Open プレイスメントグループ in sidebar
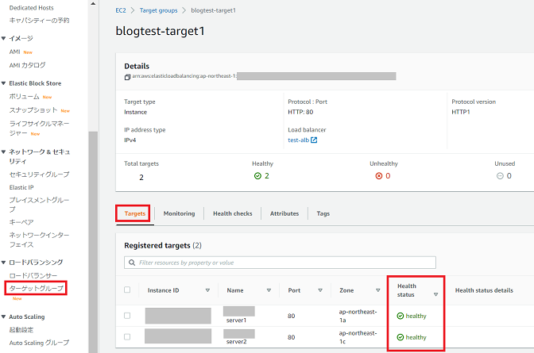The image size is (534, 353). (39, 205)
